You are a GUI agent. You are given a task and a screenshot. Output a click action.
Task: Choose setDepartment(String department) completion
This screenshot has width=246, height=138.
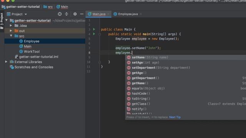tap(186, 67)
